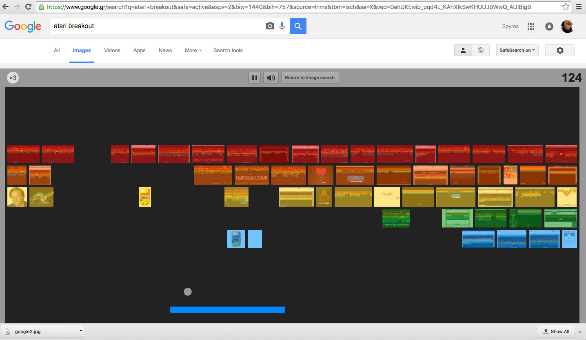Open the Chrome hamburger menu
586x340 pixels.
[x=579, y=7]
